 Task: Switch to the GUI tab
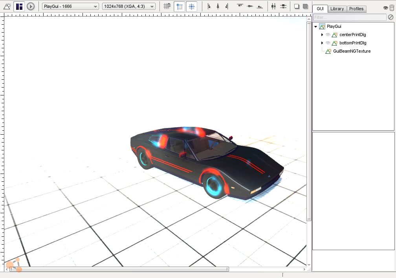tap(320, 9)
